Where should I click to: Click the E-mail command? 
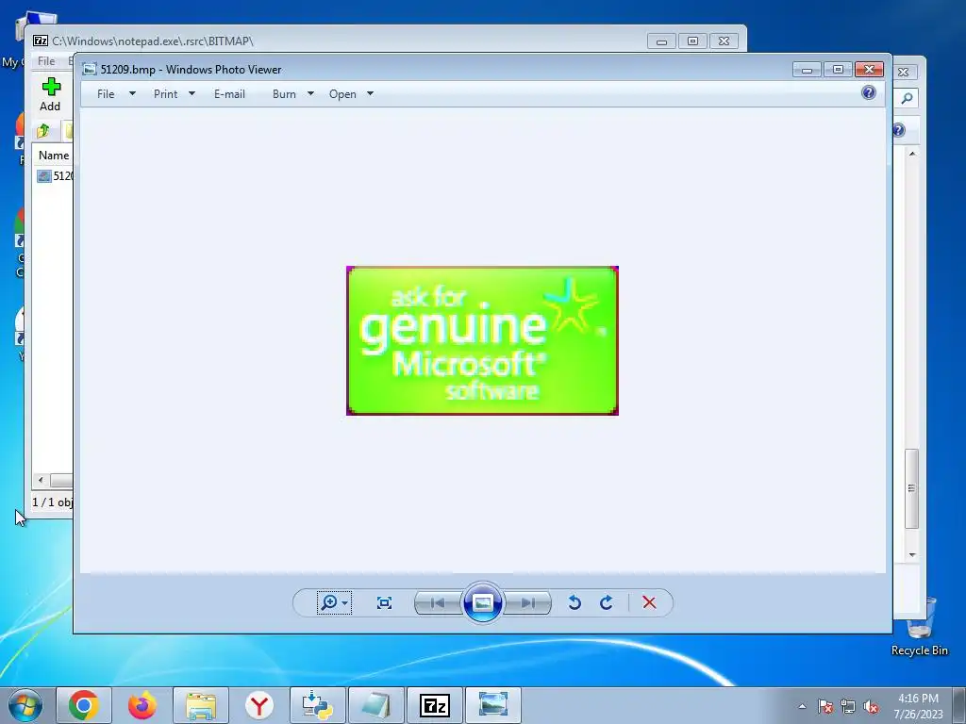pos(229,94)
